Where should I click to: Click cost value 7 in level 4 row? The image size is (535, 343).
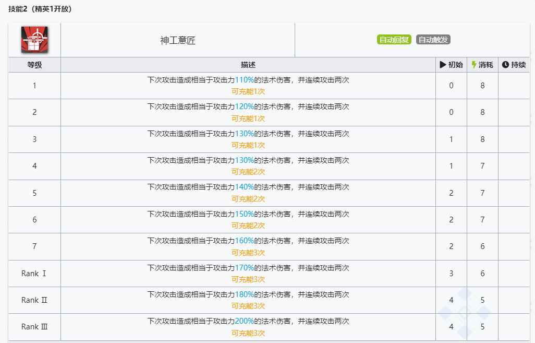(482, 165)
